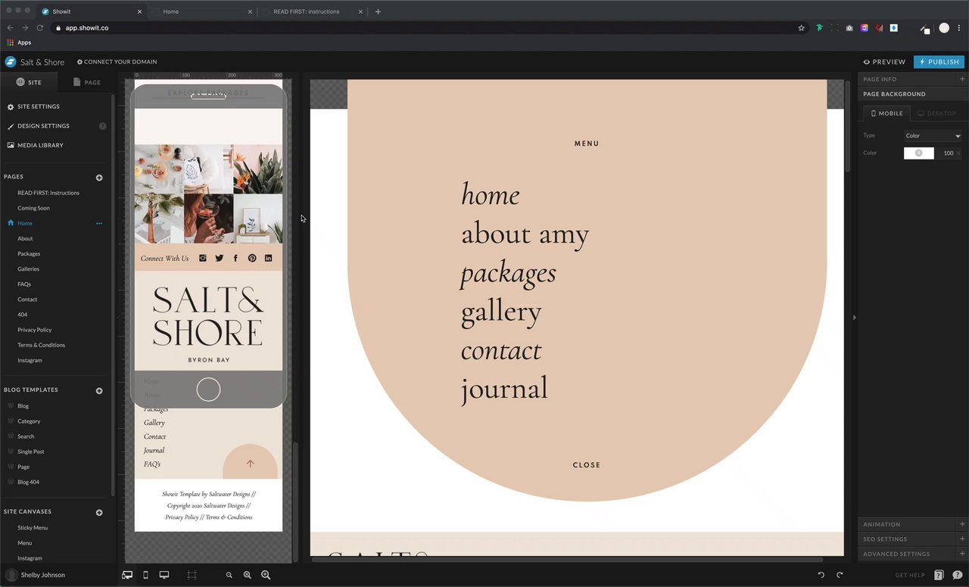Select the Desktop background tab
969x587 pixels.
click(936, 113)
